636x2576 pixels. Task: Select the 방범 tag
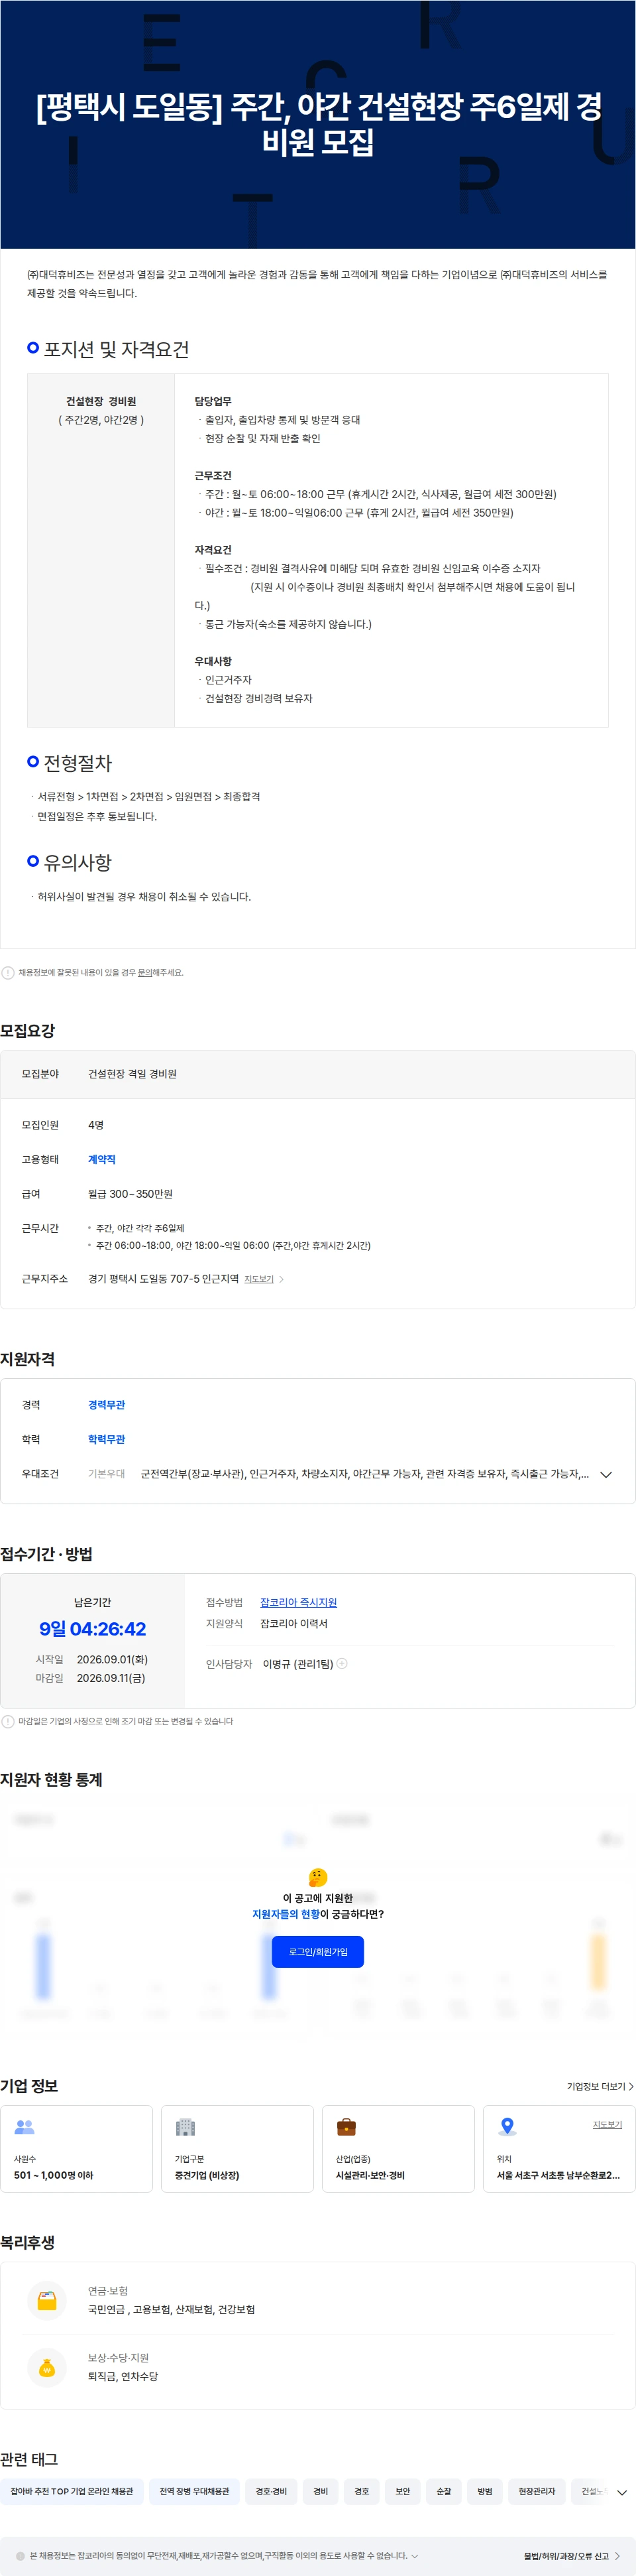pyautogui.click(x=484, y=2491)
